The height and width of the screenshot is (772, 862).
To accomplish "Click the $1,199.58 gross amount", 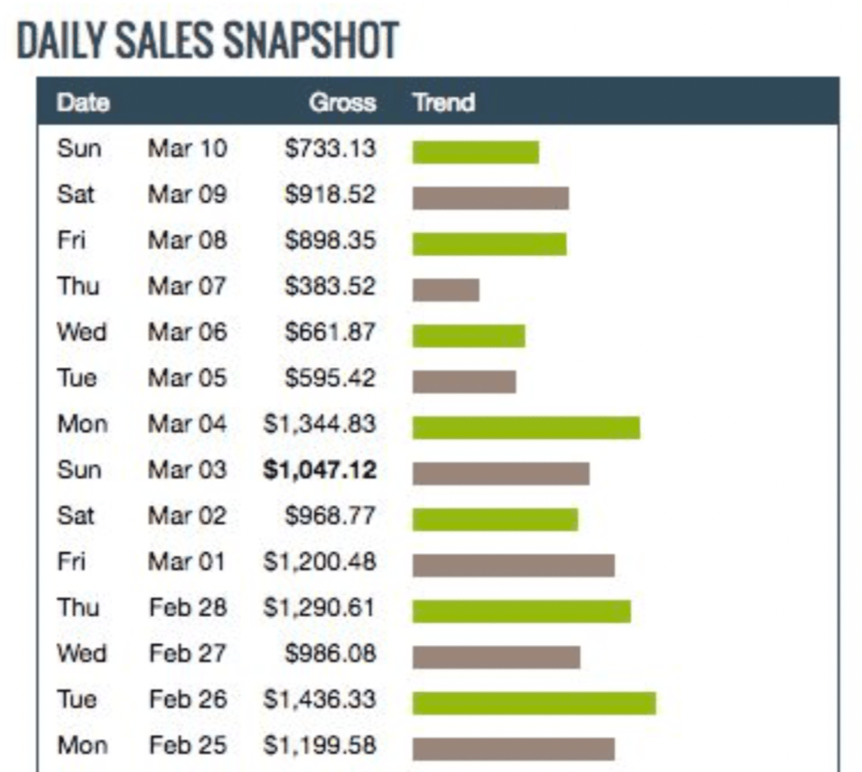I will point(320,745).
